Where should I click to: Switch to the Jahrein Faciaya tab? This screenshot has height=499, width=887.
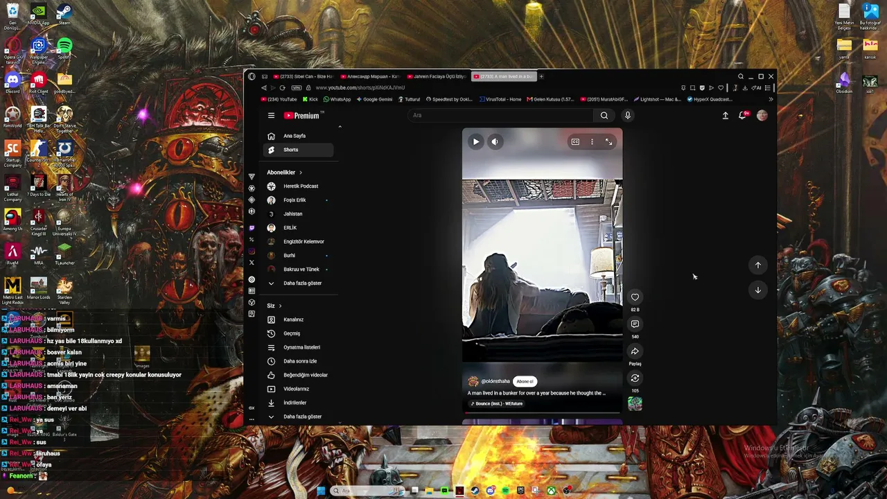point(437,76)
